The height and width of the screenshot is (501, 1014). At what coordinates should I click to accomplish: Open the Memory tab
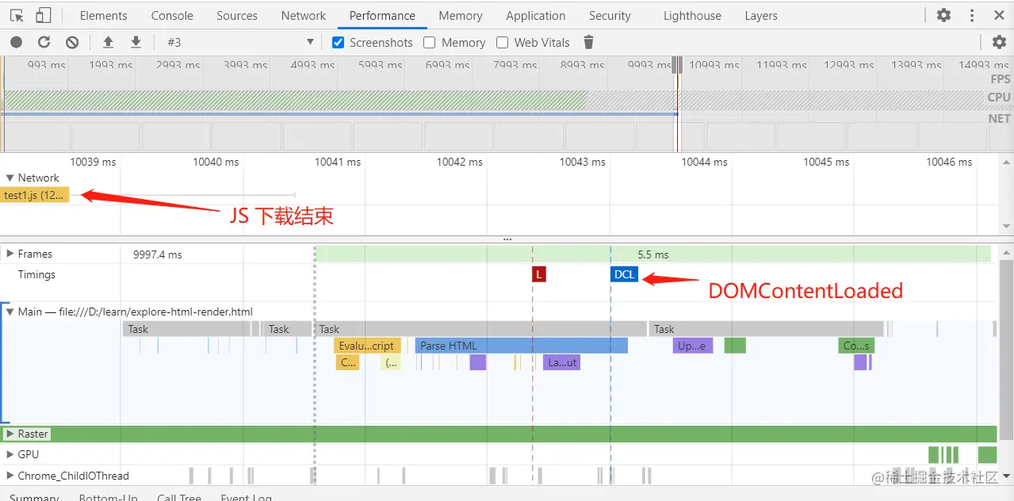(x=461, y=15)
